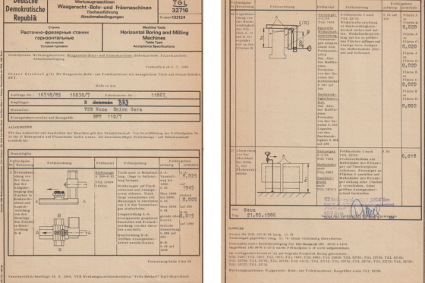Click the Russian title 'Расточно-фрезерные станки горизонтальные'
Image resolution: width=425 pixels, height=283 pixels.
pos(55,35)
